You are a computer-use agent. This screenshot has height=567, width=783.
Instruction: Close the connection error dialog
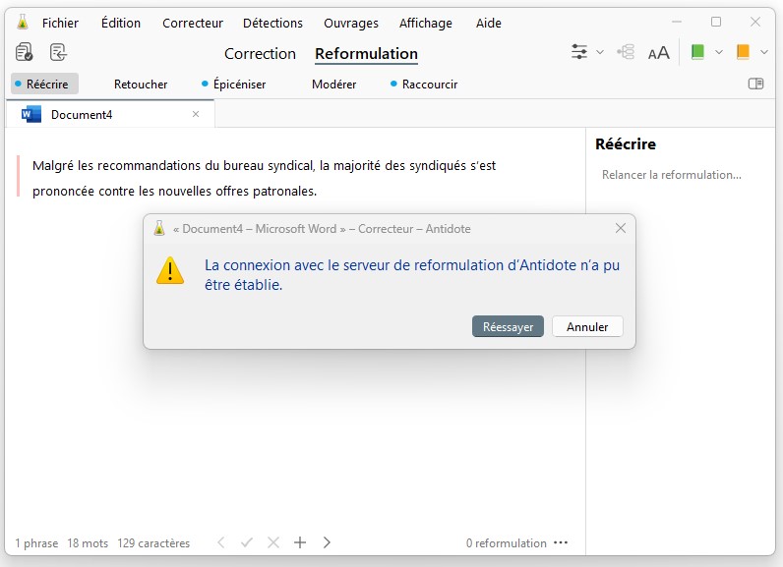tap(621, 228)
